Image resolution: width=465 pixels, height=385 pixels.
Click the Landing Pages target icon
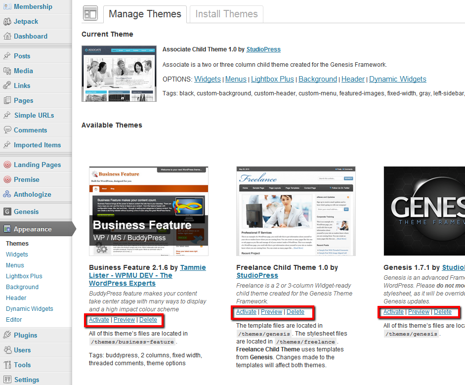(x=7, y=165)
